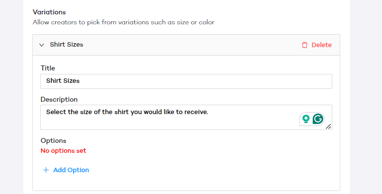The height and width of the screenshot is (194, 382).
Task: Click the Shirt Sizes header title text
Action: pyautogui.click(x=67, y=45)
